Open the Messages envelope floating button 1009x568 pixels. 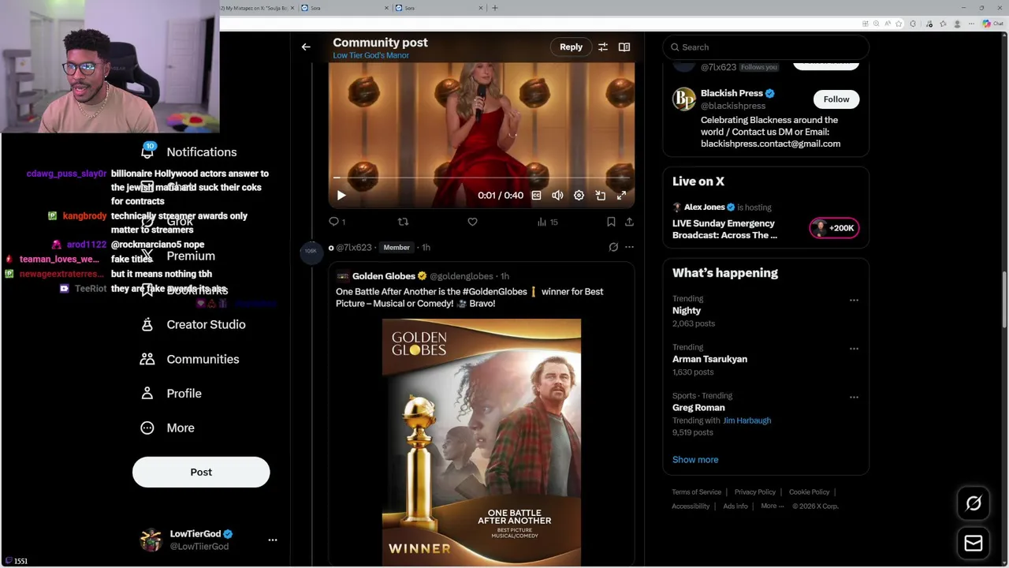coord(974,544)
